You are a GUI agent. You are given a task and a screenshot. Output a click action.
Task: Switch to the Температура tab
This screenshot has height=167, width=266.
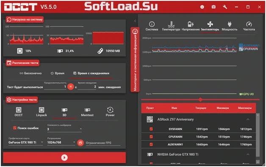[171, 26]
